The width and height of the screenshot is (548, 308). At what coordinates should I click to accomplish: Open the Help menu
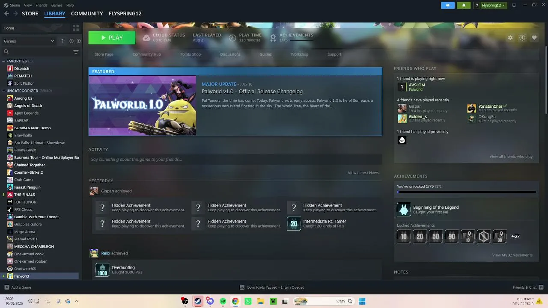click(70, 5)
